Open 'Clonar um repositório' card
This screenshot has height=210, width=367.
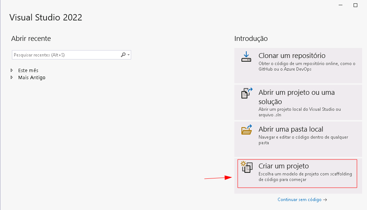(x=298, y=66)
